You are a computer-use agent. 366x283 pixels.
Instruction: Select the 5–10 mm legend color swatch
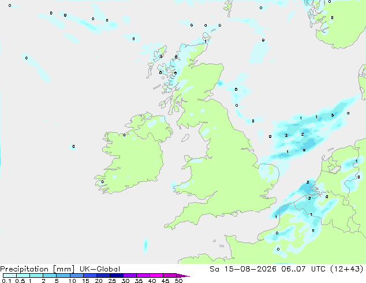(x=64, y=275)
